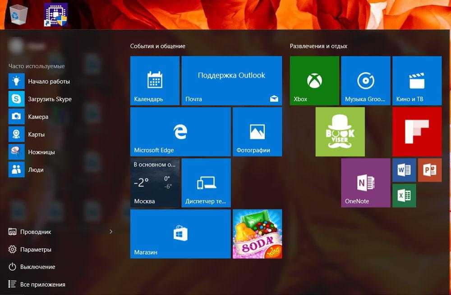Click the Word tile icon
This screenshot has height=295, width=451.
(x=404, y=170)
